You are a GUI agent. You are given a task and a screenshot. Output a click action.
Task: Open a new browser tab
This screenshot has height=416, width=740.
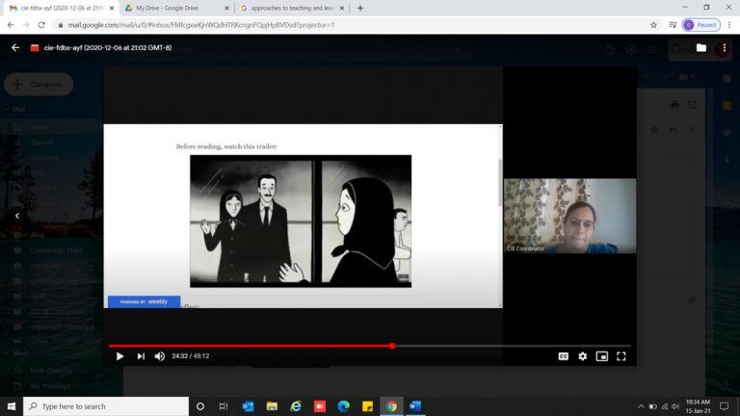360,8
